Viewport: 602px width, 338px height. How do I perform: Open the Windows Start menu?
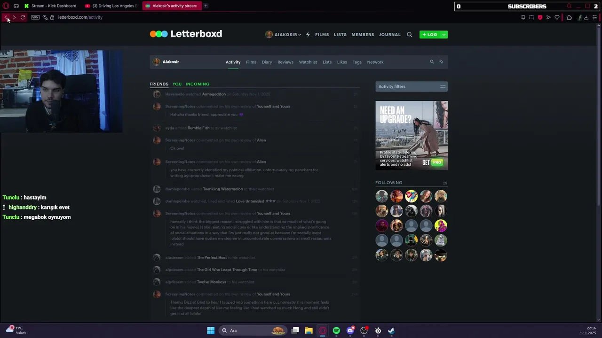point(211,330)
